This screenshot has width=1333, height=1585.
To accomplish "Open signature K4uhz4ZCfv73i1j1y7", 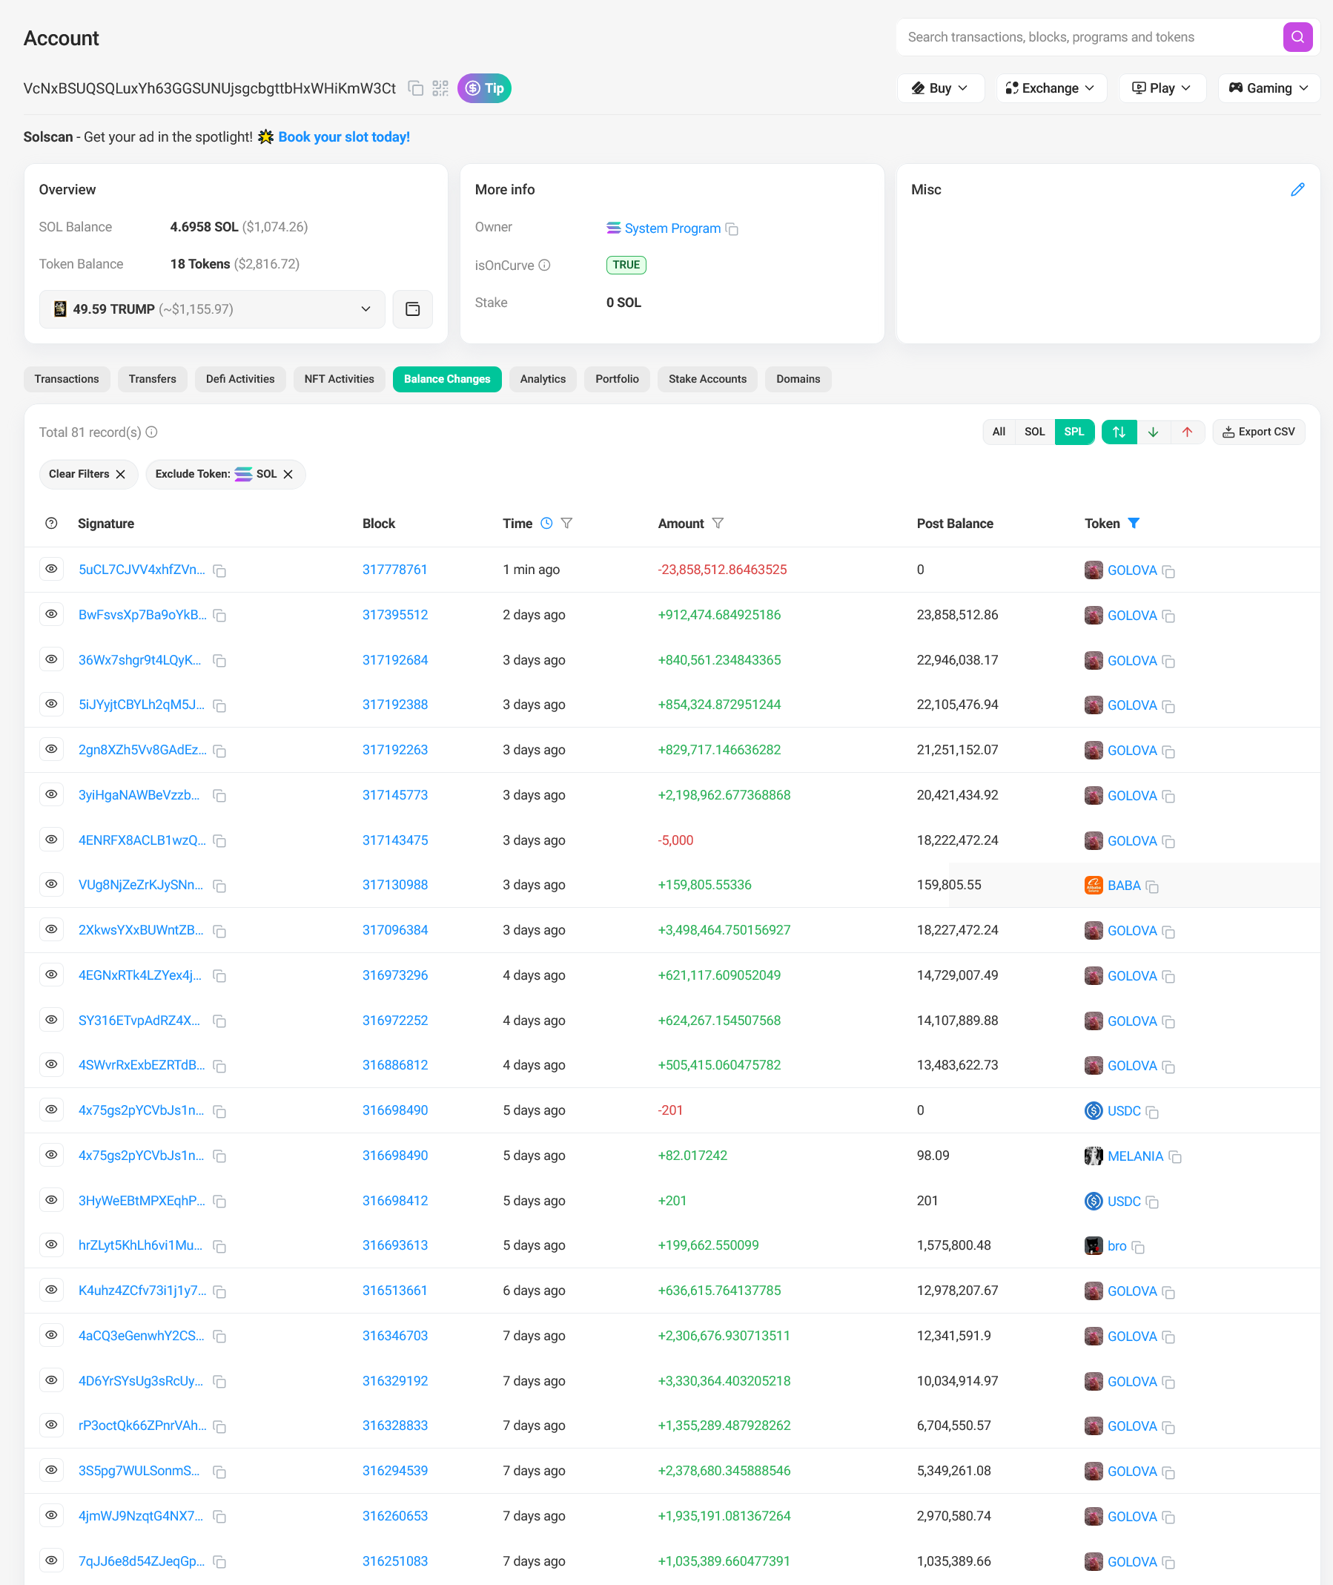I will [142, 1291].
